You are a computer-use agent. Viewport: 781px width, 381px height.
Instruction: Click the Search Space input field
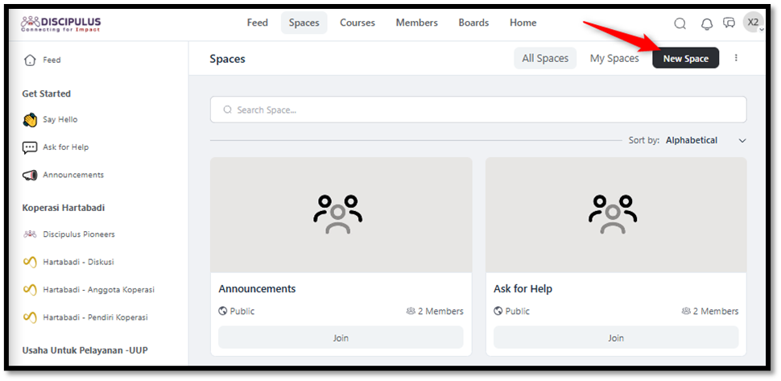(477, 110)
